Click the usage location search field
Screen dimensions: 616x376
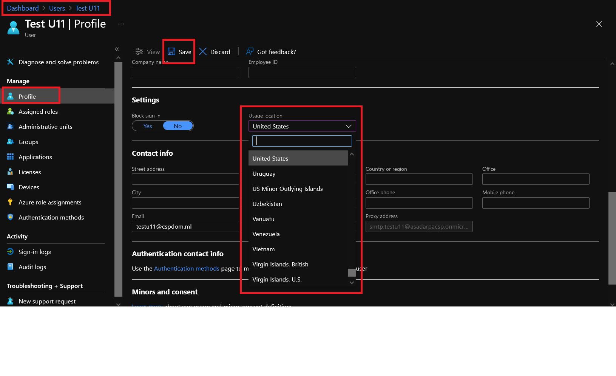302,141
